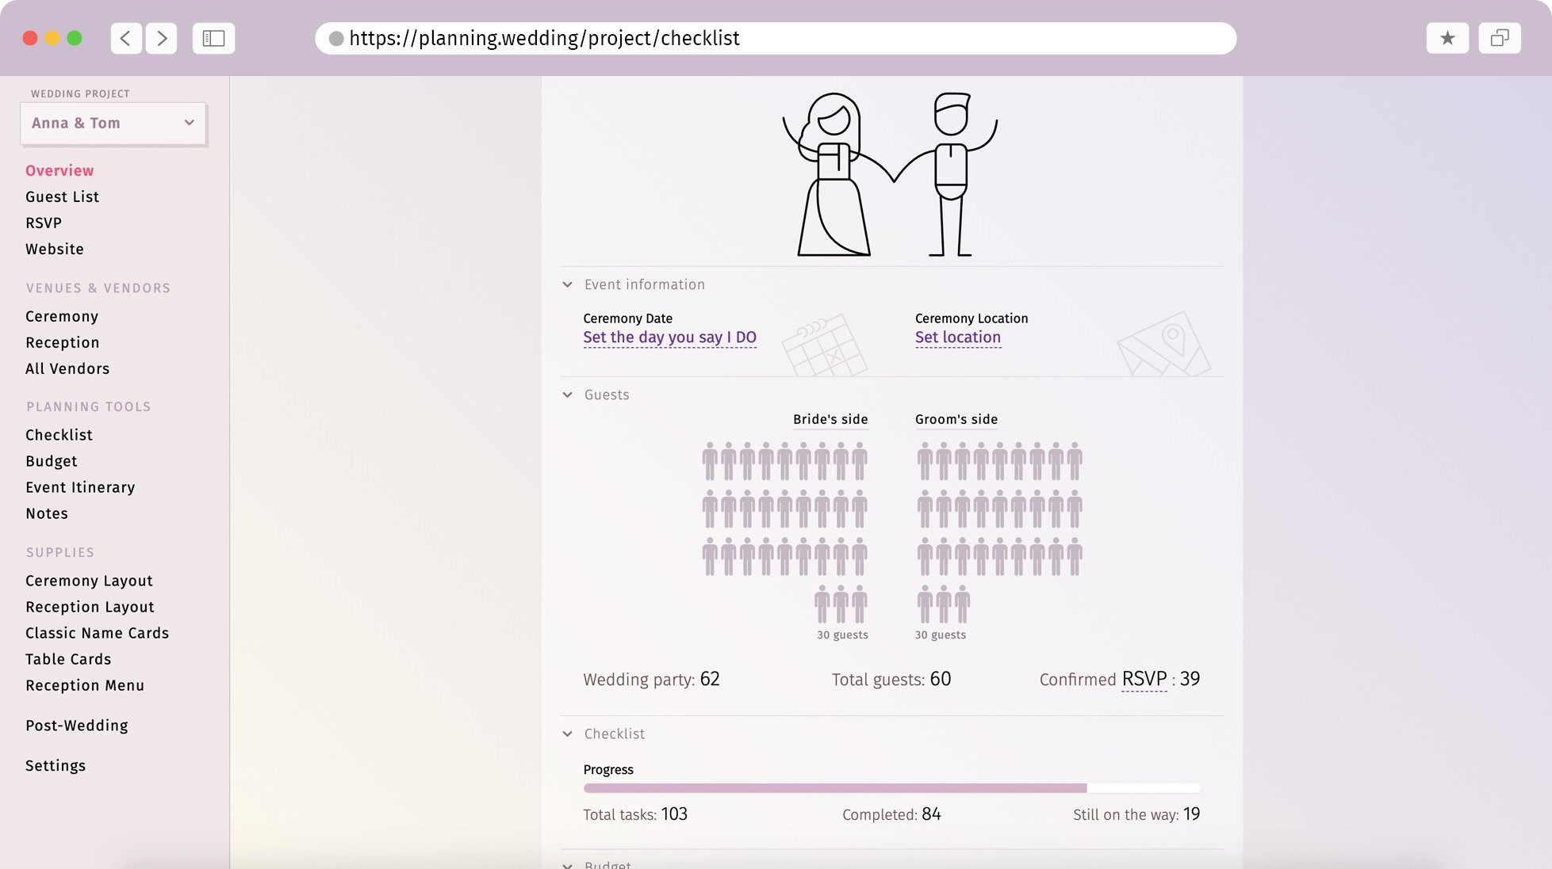Click Set the day you say I DO link

[x=669, y=337]
